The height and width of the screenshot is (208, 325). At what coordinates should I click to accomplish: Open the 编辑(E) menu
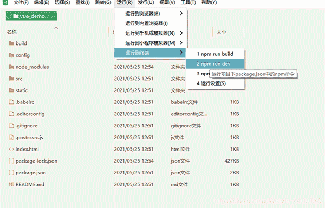coord(42,3)
